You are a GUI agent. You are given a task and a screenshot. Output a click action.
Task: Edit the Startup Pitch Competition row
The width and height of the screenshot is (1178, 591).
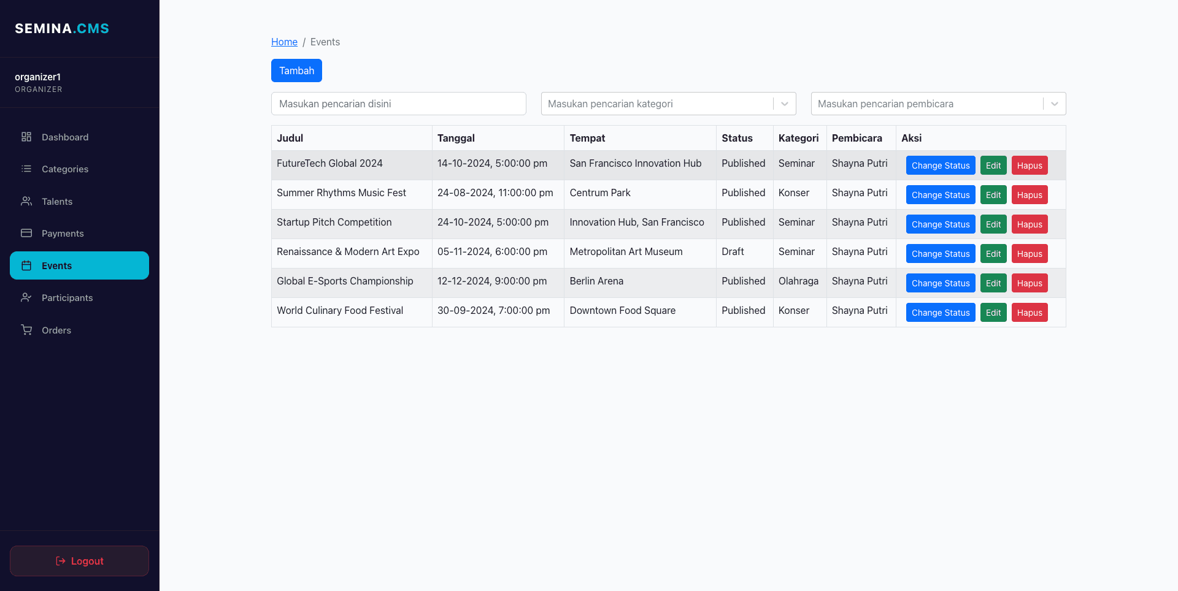click(993, 224)
